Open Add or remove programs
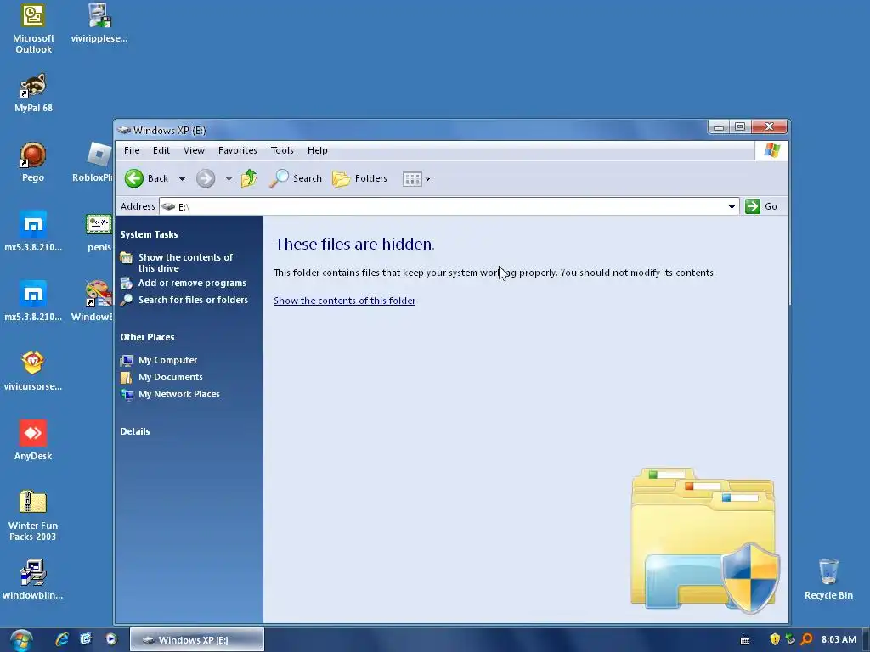 point(192,283)
